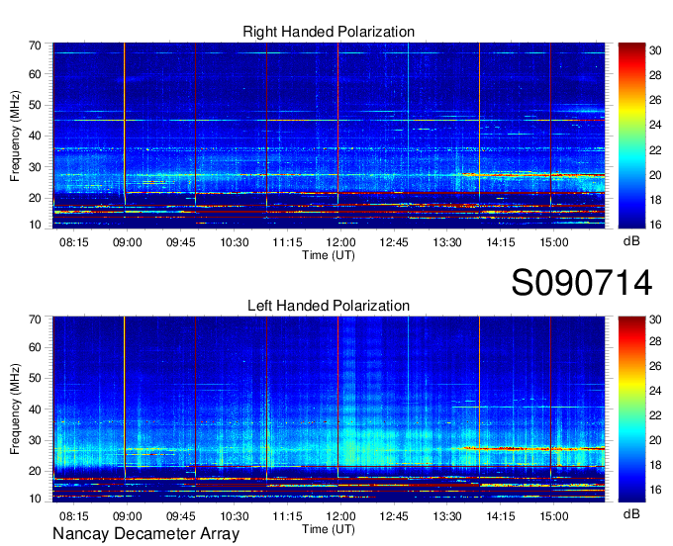Click the 11:15 tick label on the bottom plot

pos(288,516)
